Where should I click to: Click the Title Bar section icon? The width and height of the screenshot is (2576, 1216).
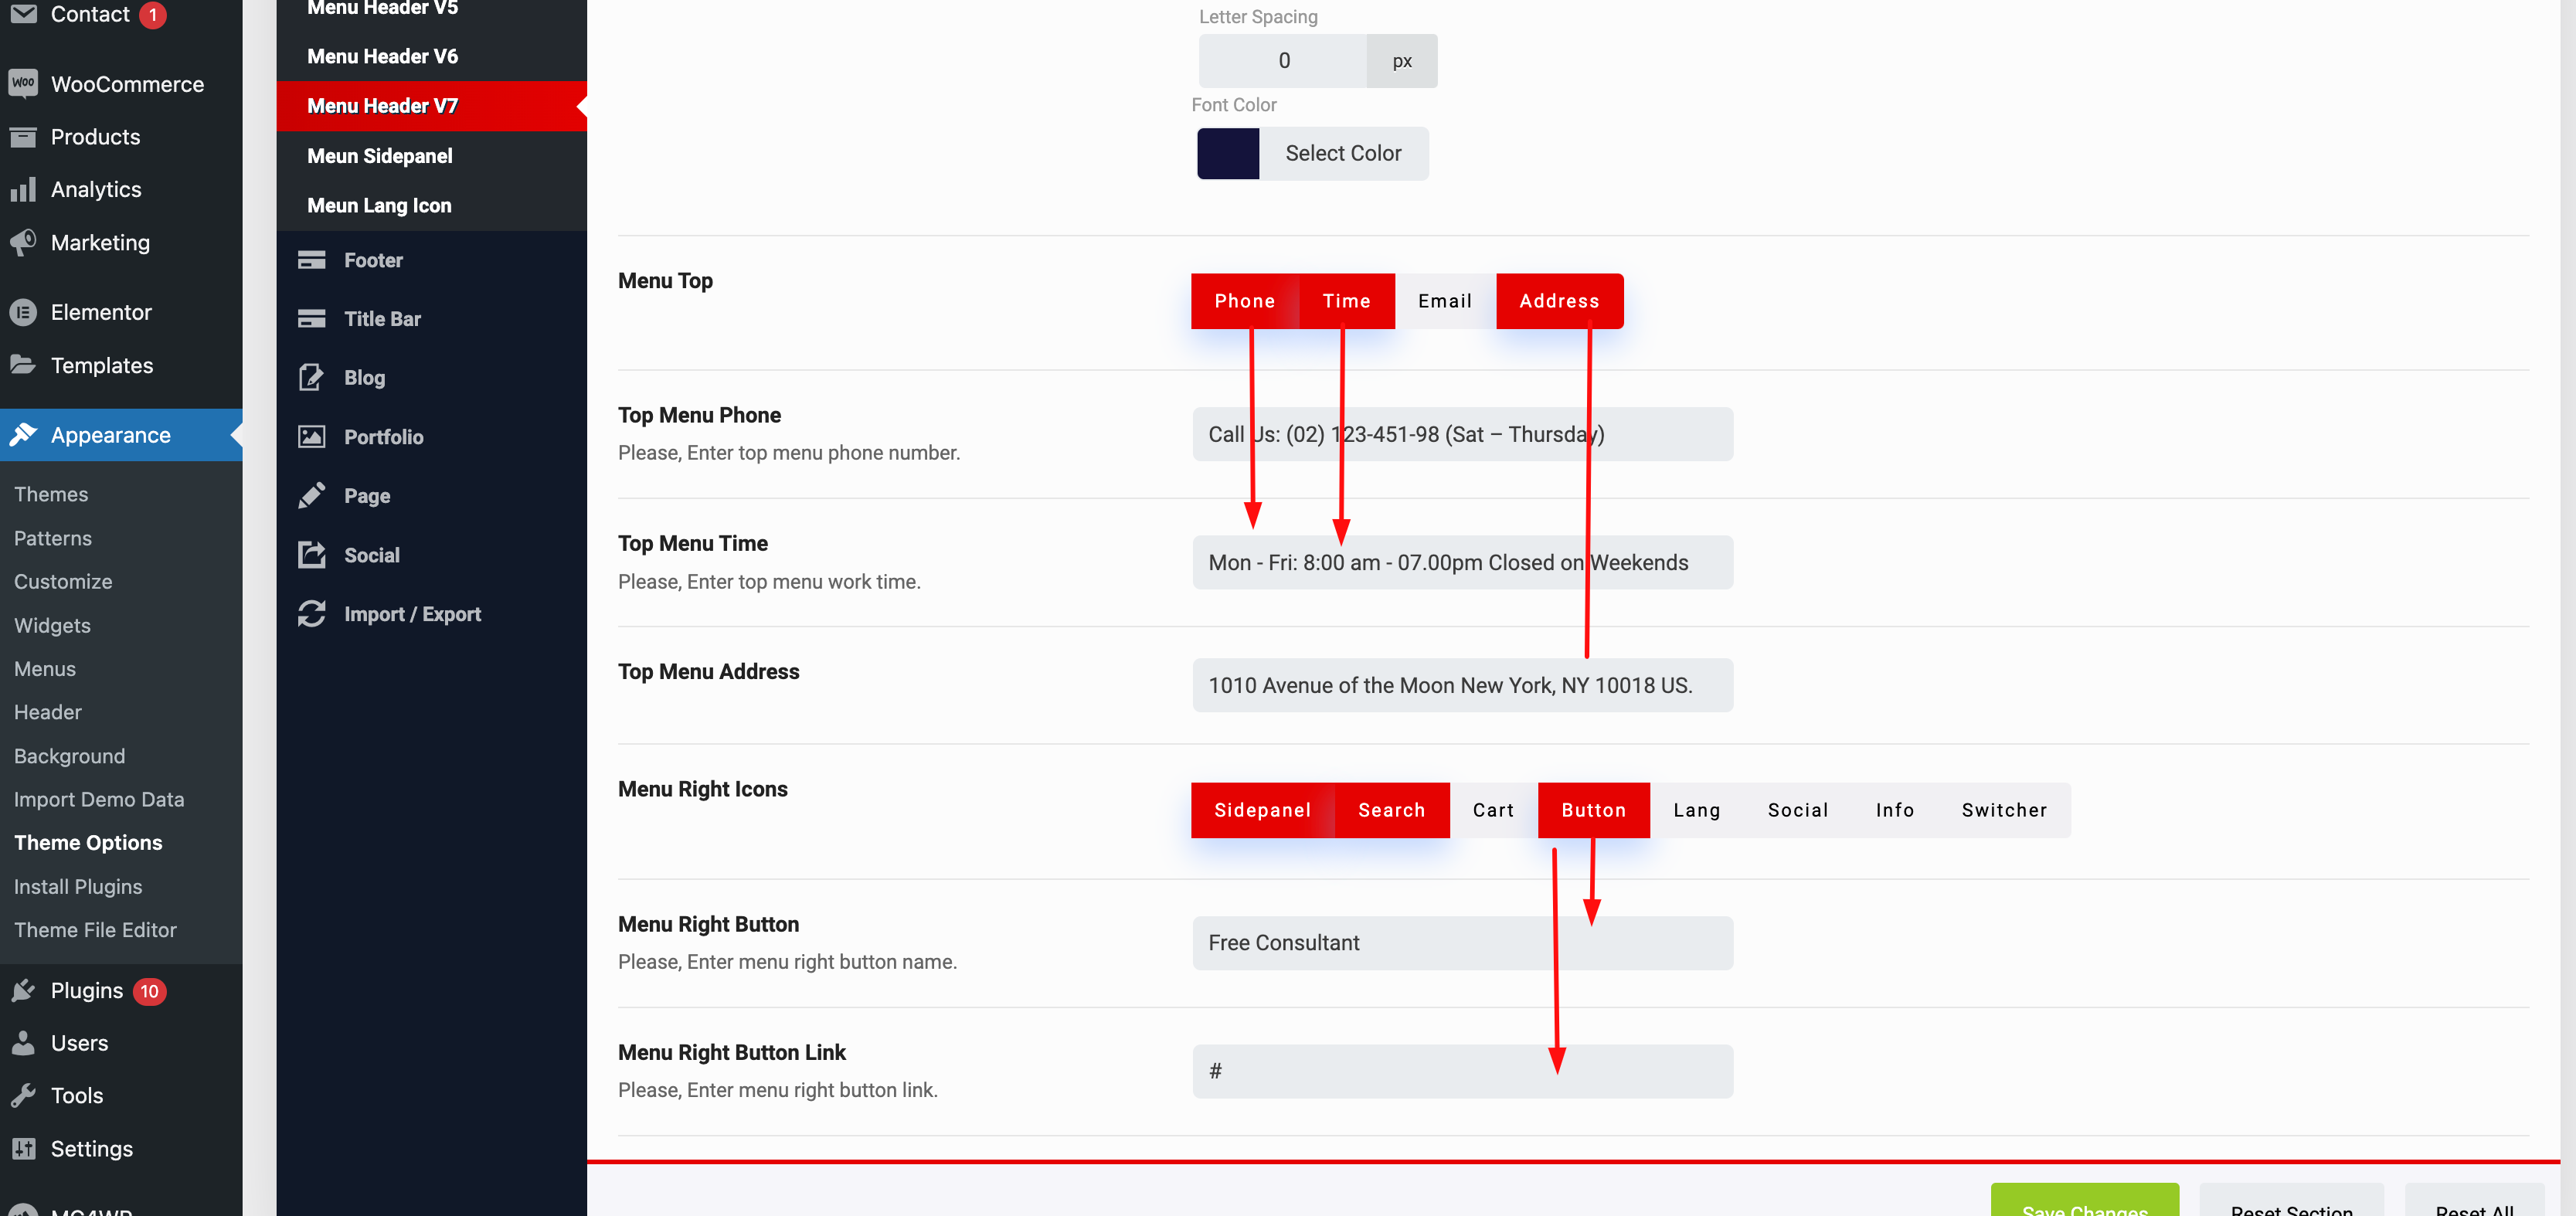(x=312, y=319)
